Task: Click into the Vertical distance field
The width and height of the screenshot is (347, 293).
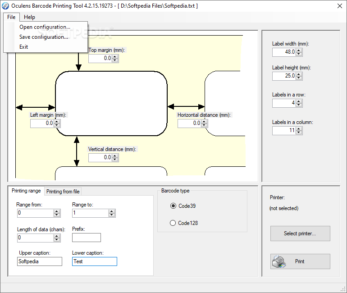Action: tap(100, 158)
